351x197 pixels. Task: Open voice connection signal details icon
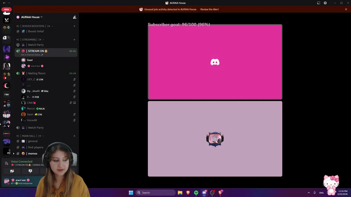point(7,163)
